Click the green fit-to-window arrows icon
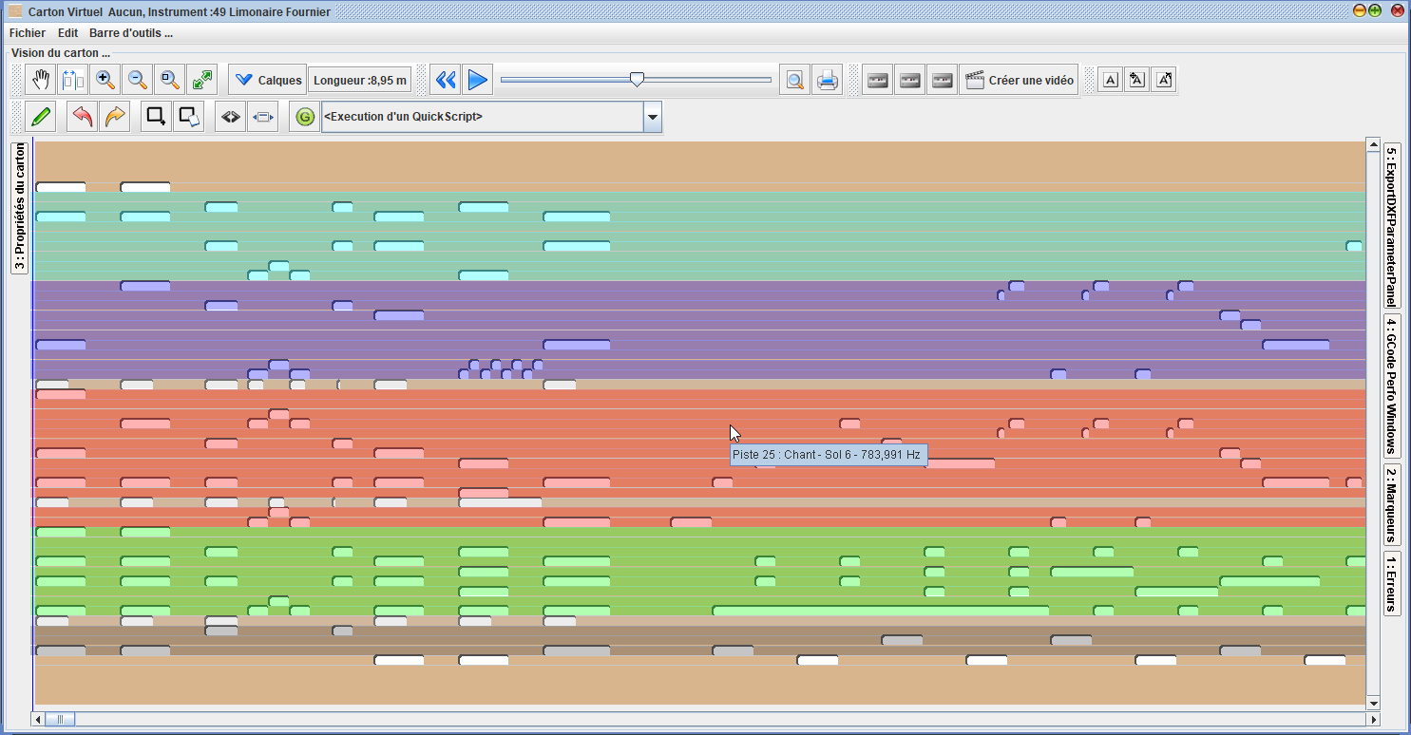Image resolution: width=1411 pixels, height=735 pixels. 202,81
